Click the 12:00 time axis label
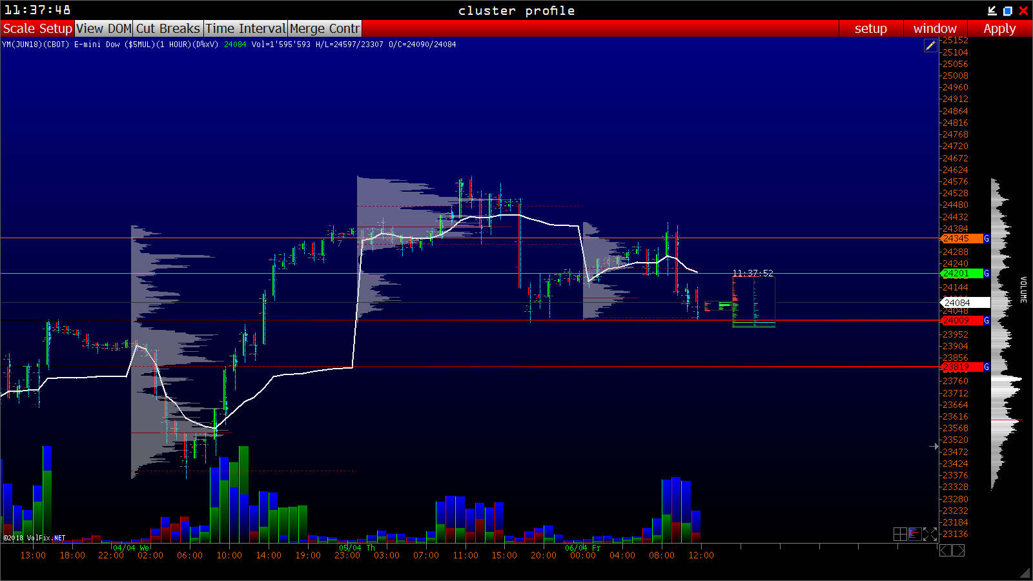This screenshot has height=581, width=1033. [x=701, y=555]
